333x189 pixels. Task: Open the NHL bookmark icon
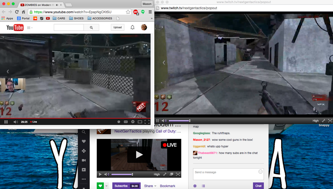42,18
